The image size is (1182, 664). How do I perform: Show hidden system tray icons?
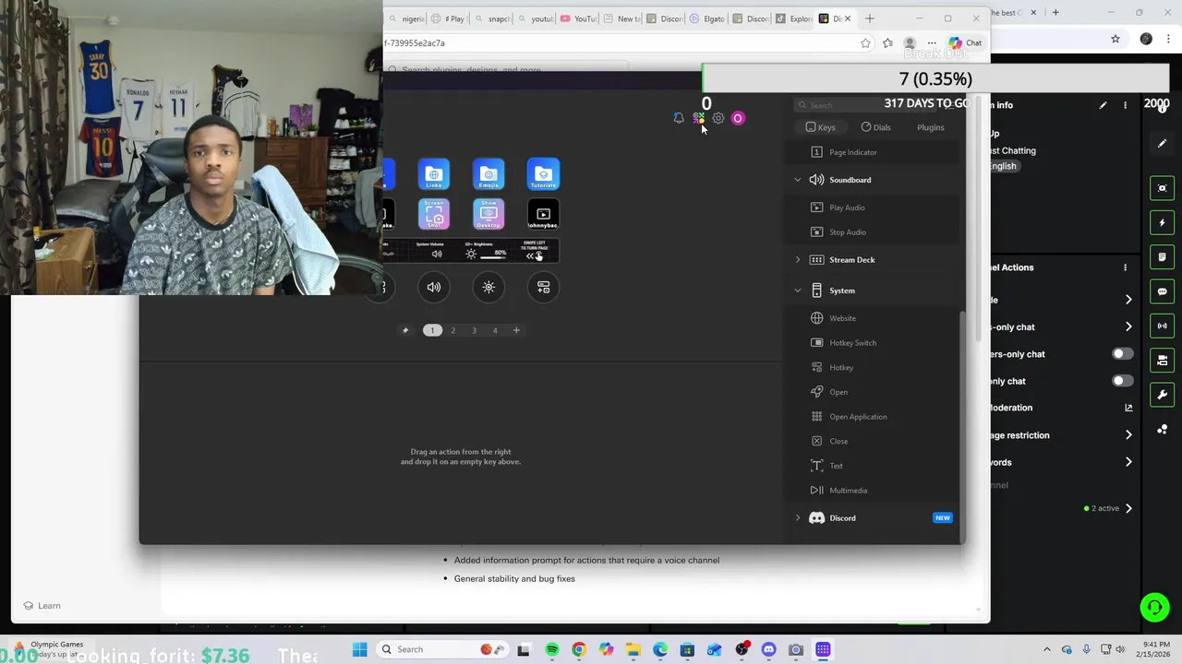(1046, 649)
